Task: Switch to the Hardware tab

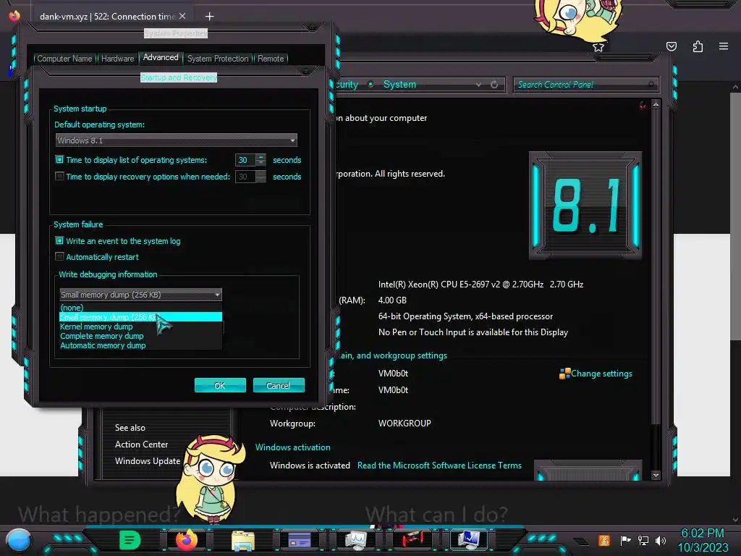Action: (118, 59)
